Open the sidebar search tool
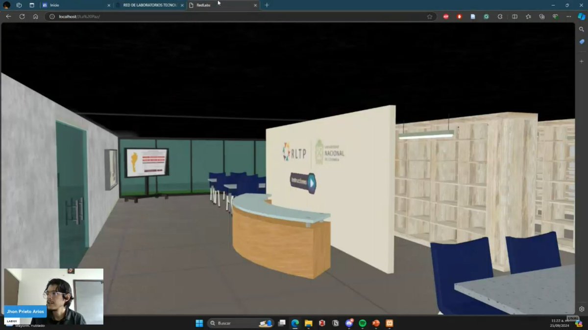Screen dimensions: 588x330 point(582,29)
